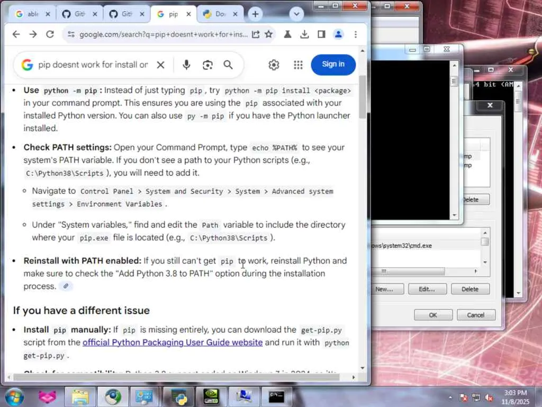Go back to previous page in browser
Screen dimensions: 542x407
[16, 34]
